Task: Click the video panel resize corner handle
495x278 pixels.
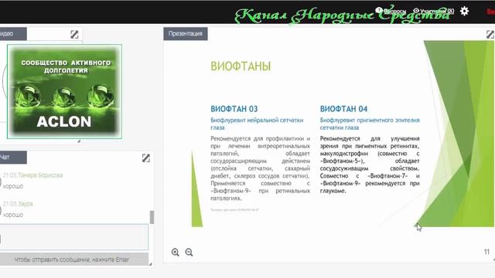Action: click(79, 141)
